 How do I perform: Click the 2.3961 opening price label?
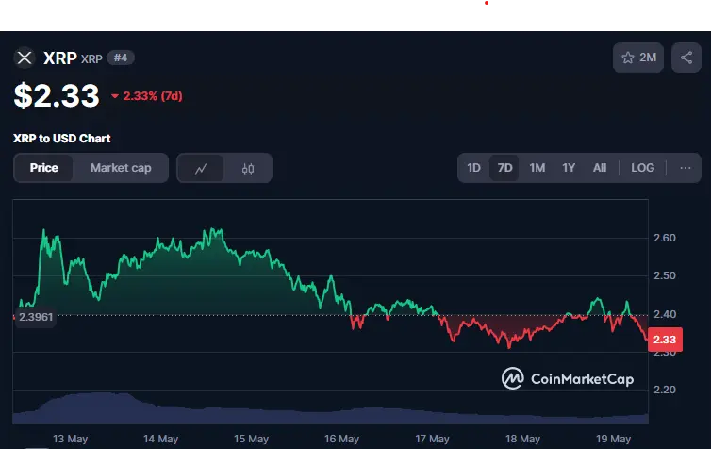point(36,317)
